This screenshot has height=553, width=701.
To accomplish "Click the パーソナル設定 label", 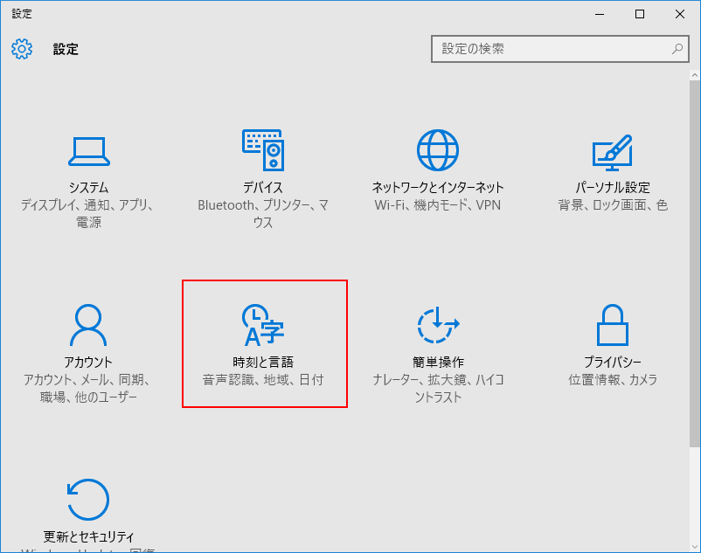I will point(613,188).
